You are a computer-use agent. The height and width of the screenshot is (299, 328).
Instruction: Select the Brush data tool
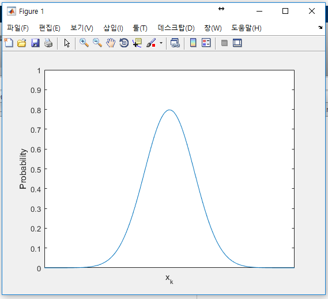(151, 43)
